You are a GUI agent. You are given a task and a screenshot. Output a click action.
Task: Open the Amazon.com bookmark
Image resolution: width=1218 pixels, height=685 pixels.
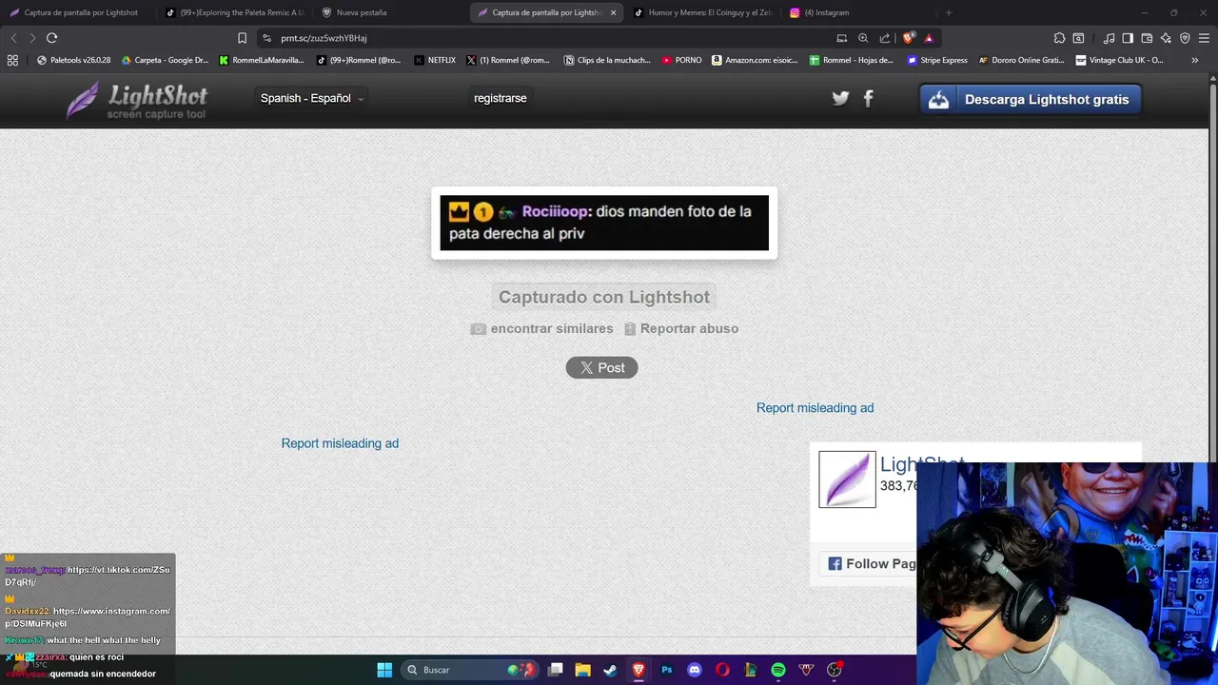click(755, 60)
